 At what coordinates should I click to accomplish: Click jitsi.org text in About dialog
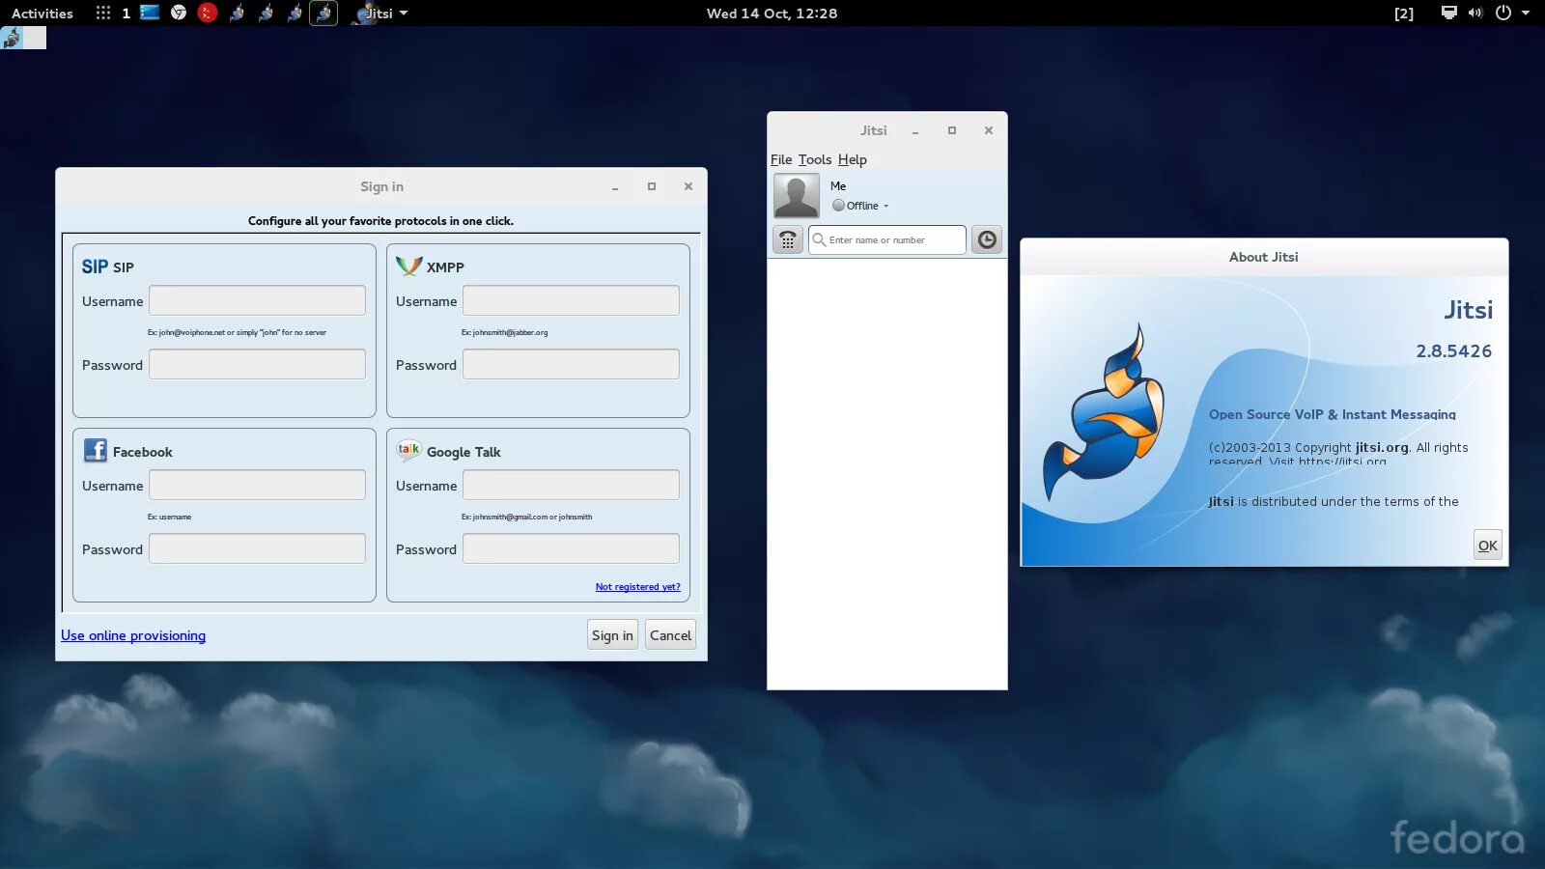[1382, 447]
